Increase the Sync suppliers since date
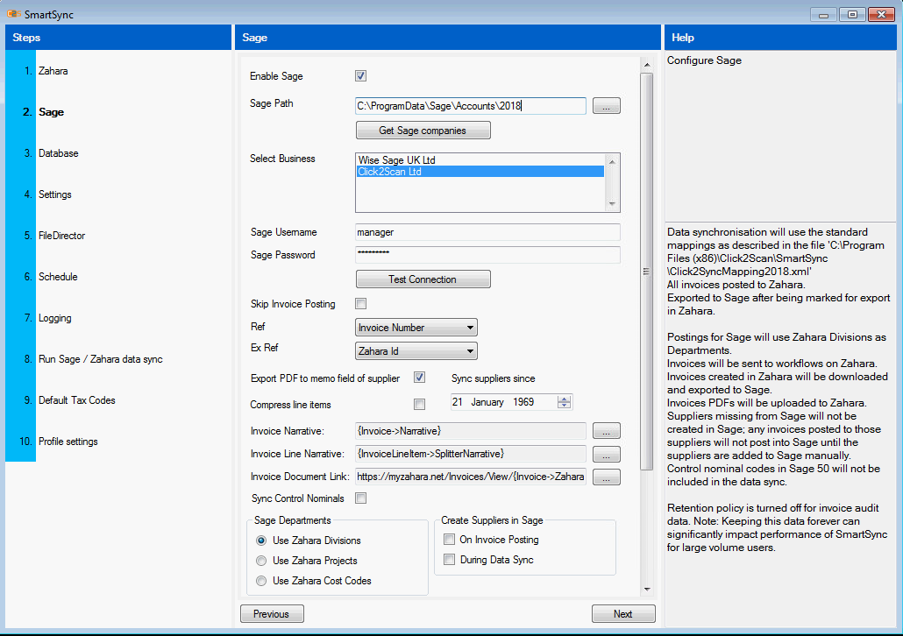This screenshot has height=636, width=903. pos(565,399)
